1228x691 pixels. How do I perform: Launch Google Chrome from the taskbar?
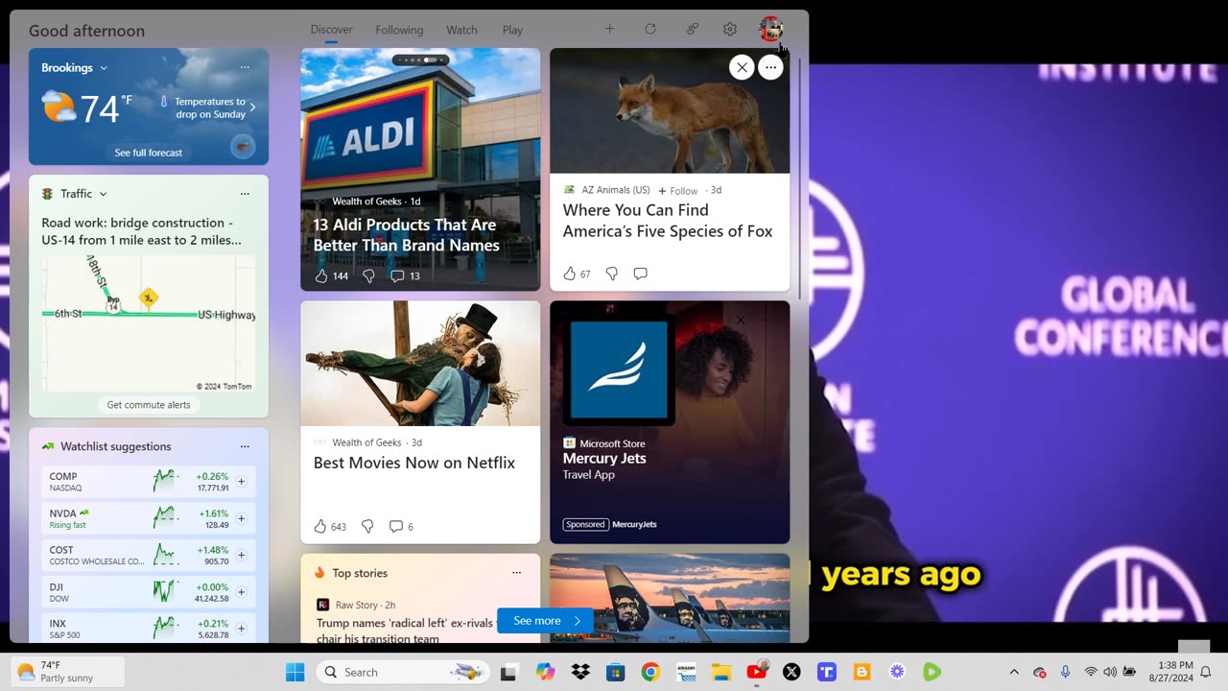click(650, 672)
